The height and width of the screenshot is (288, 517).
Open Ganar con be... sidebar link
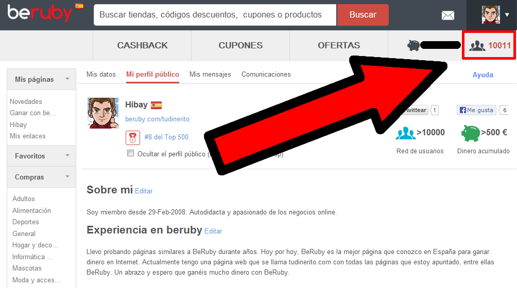click(32, 113)
